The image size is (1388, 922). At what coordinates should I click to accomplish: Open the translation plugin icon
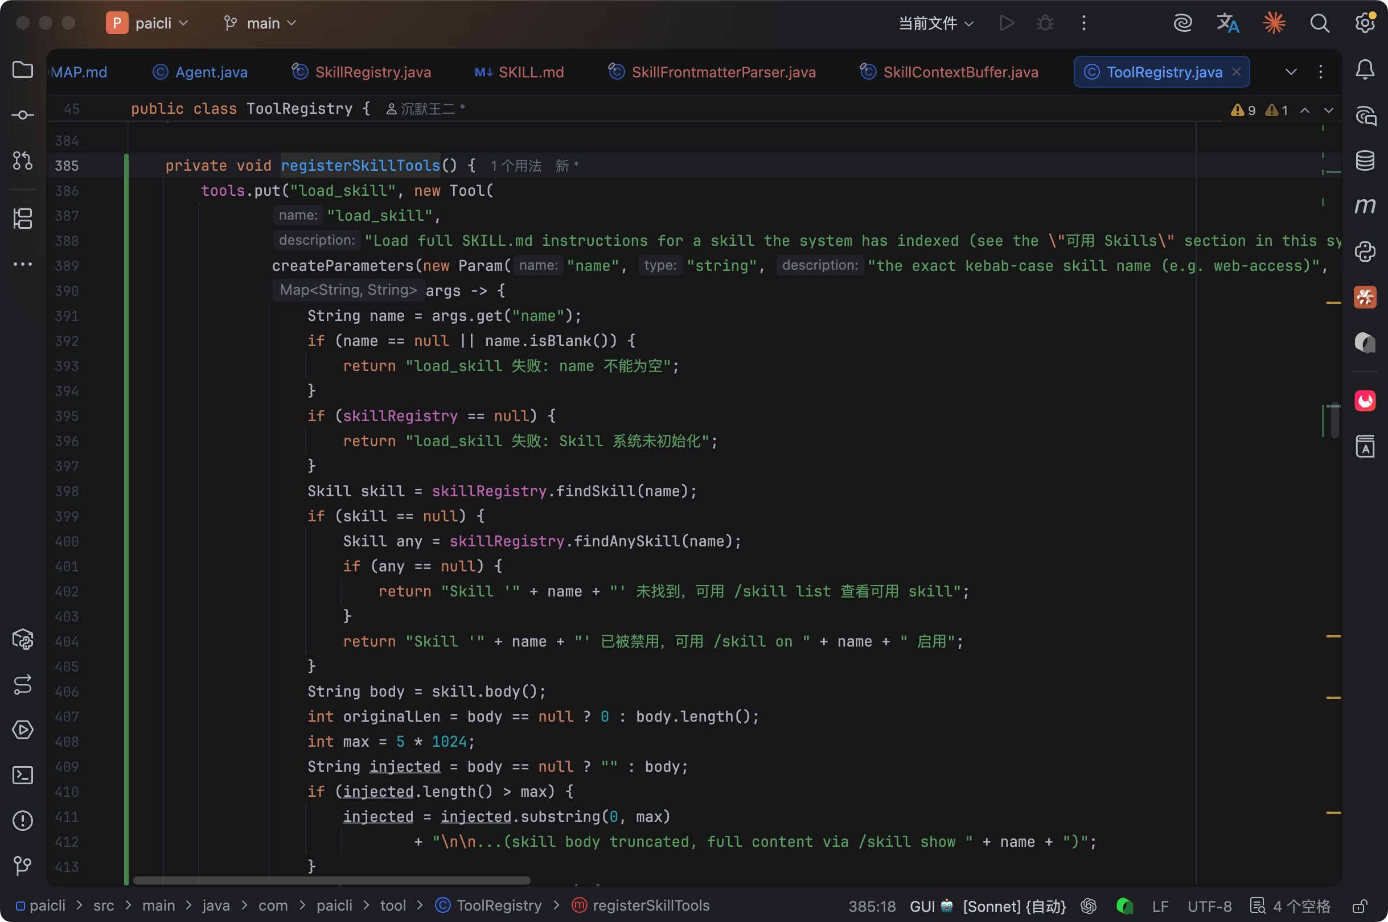point(1227,23)
